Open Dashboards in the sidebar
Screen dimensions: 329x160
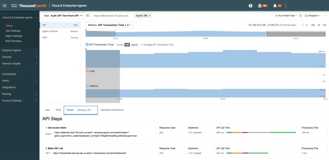pyautogui.click(x=9, y=74)
